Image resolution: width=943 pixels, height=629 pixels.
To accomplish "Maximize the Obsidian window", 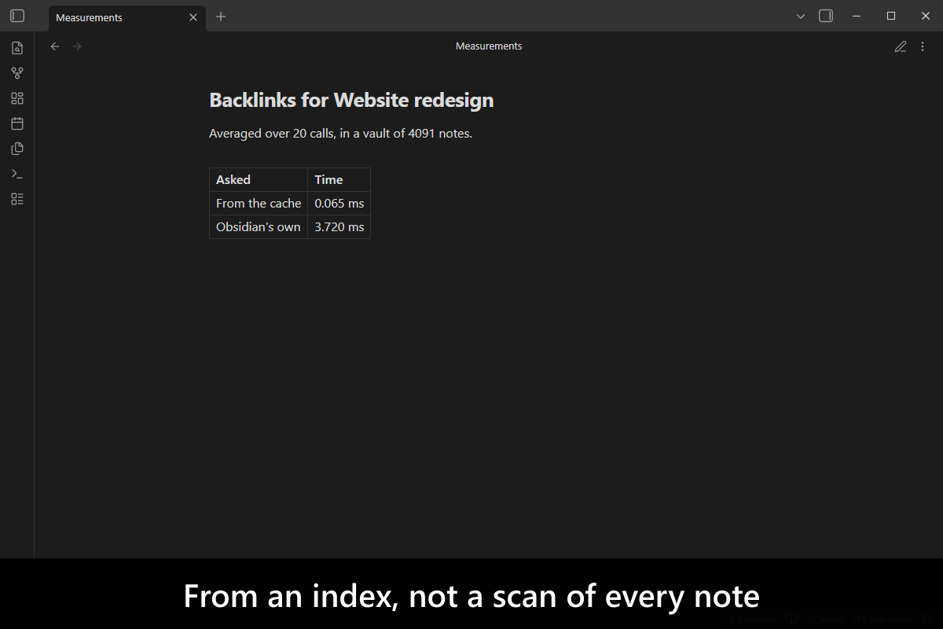I will click(x=891, y=16).
